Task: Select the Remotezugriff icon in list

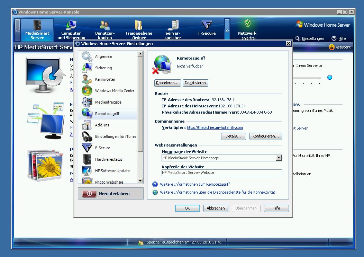Action: click(87, 113)
